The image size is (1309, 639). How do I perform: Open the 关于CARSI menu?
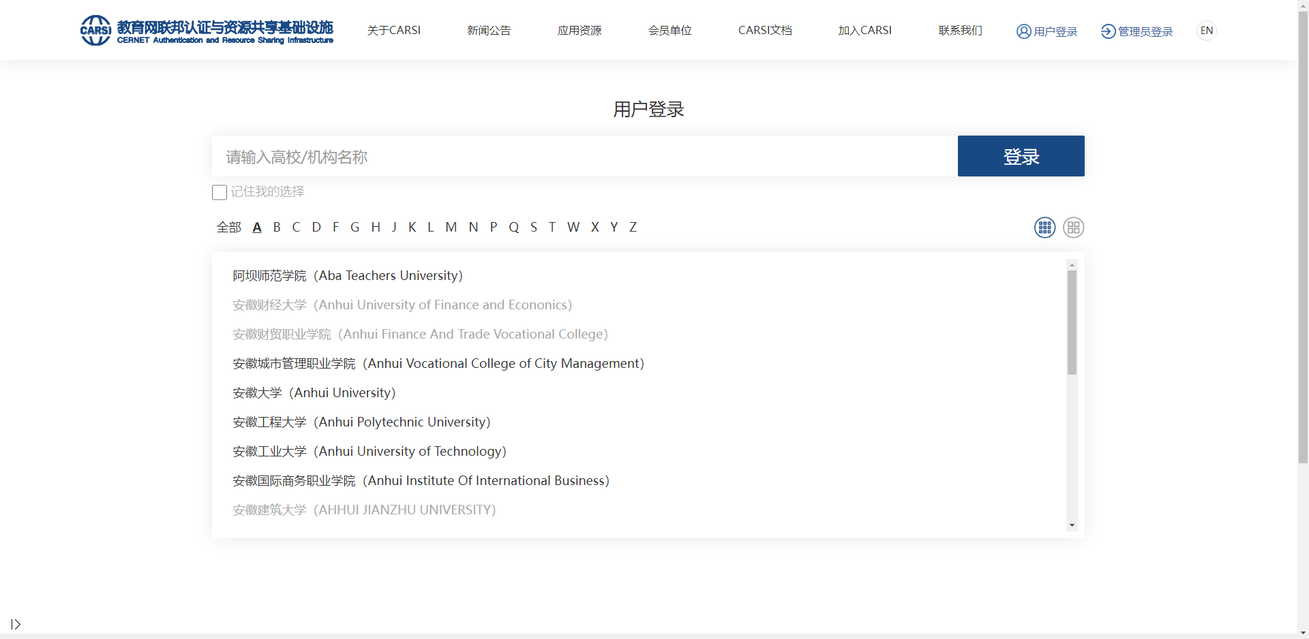393,31
